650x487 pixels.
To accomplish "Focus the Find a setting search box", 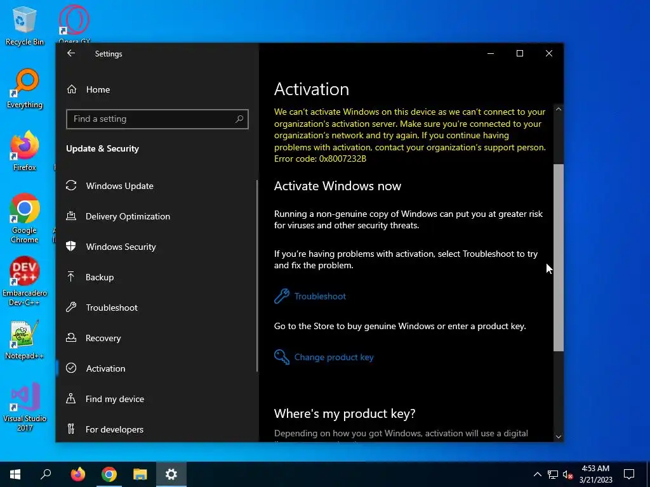I will pyautogui.click(x=157, y=119).
